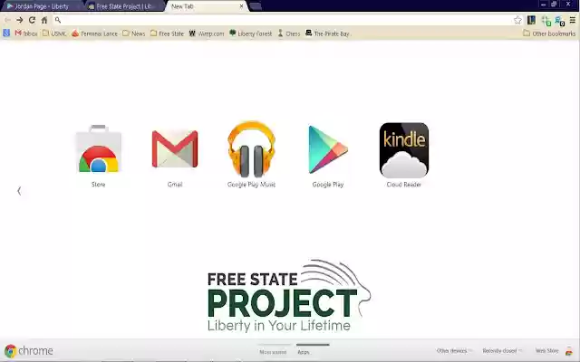Switch to the Apps section
The height and width of the screenshot is (362, 580).
click(x=304, y=352)
